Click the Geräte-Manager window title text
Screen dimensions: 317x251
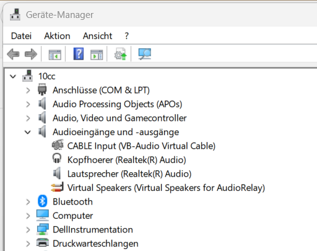coord(59,15)
